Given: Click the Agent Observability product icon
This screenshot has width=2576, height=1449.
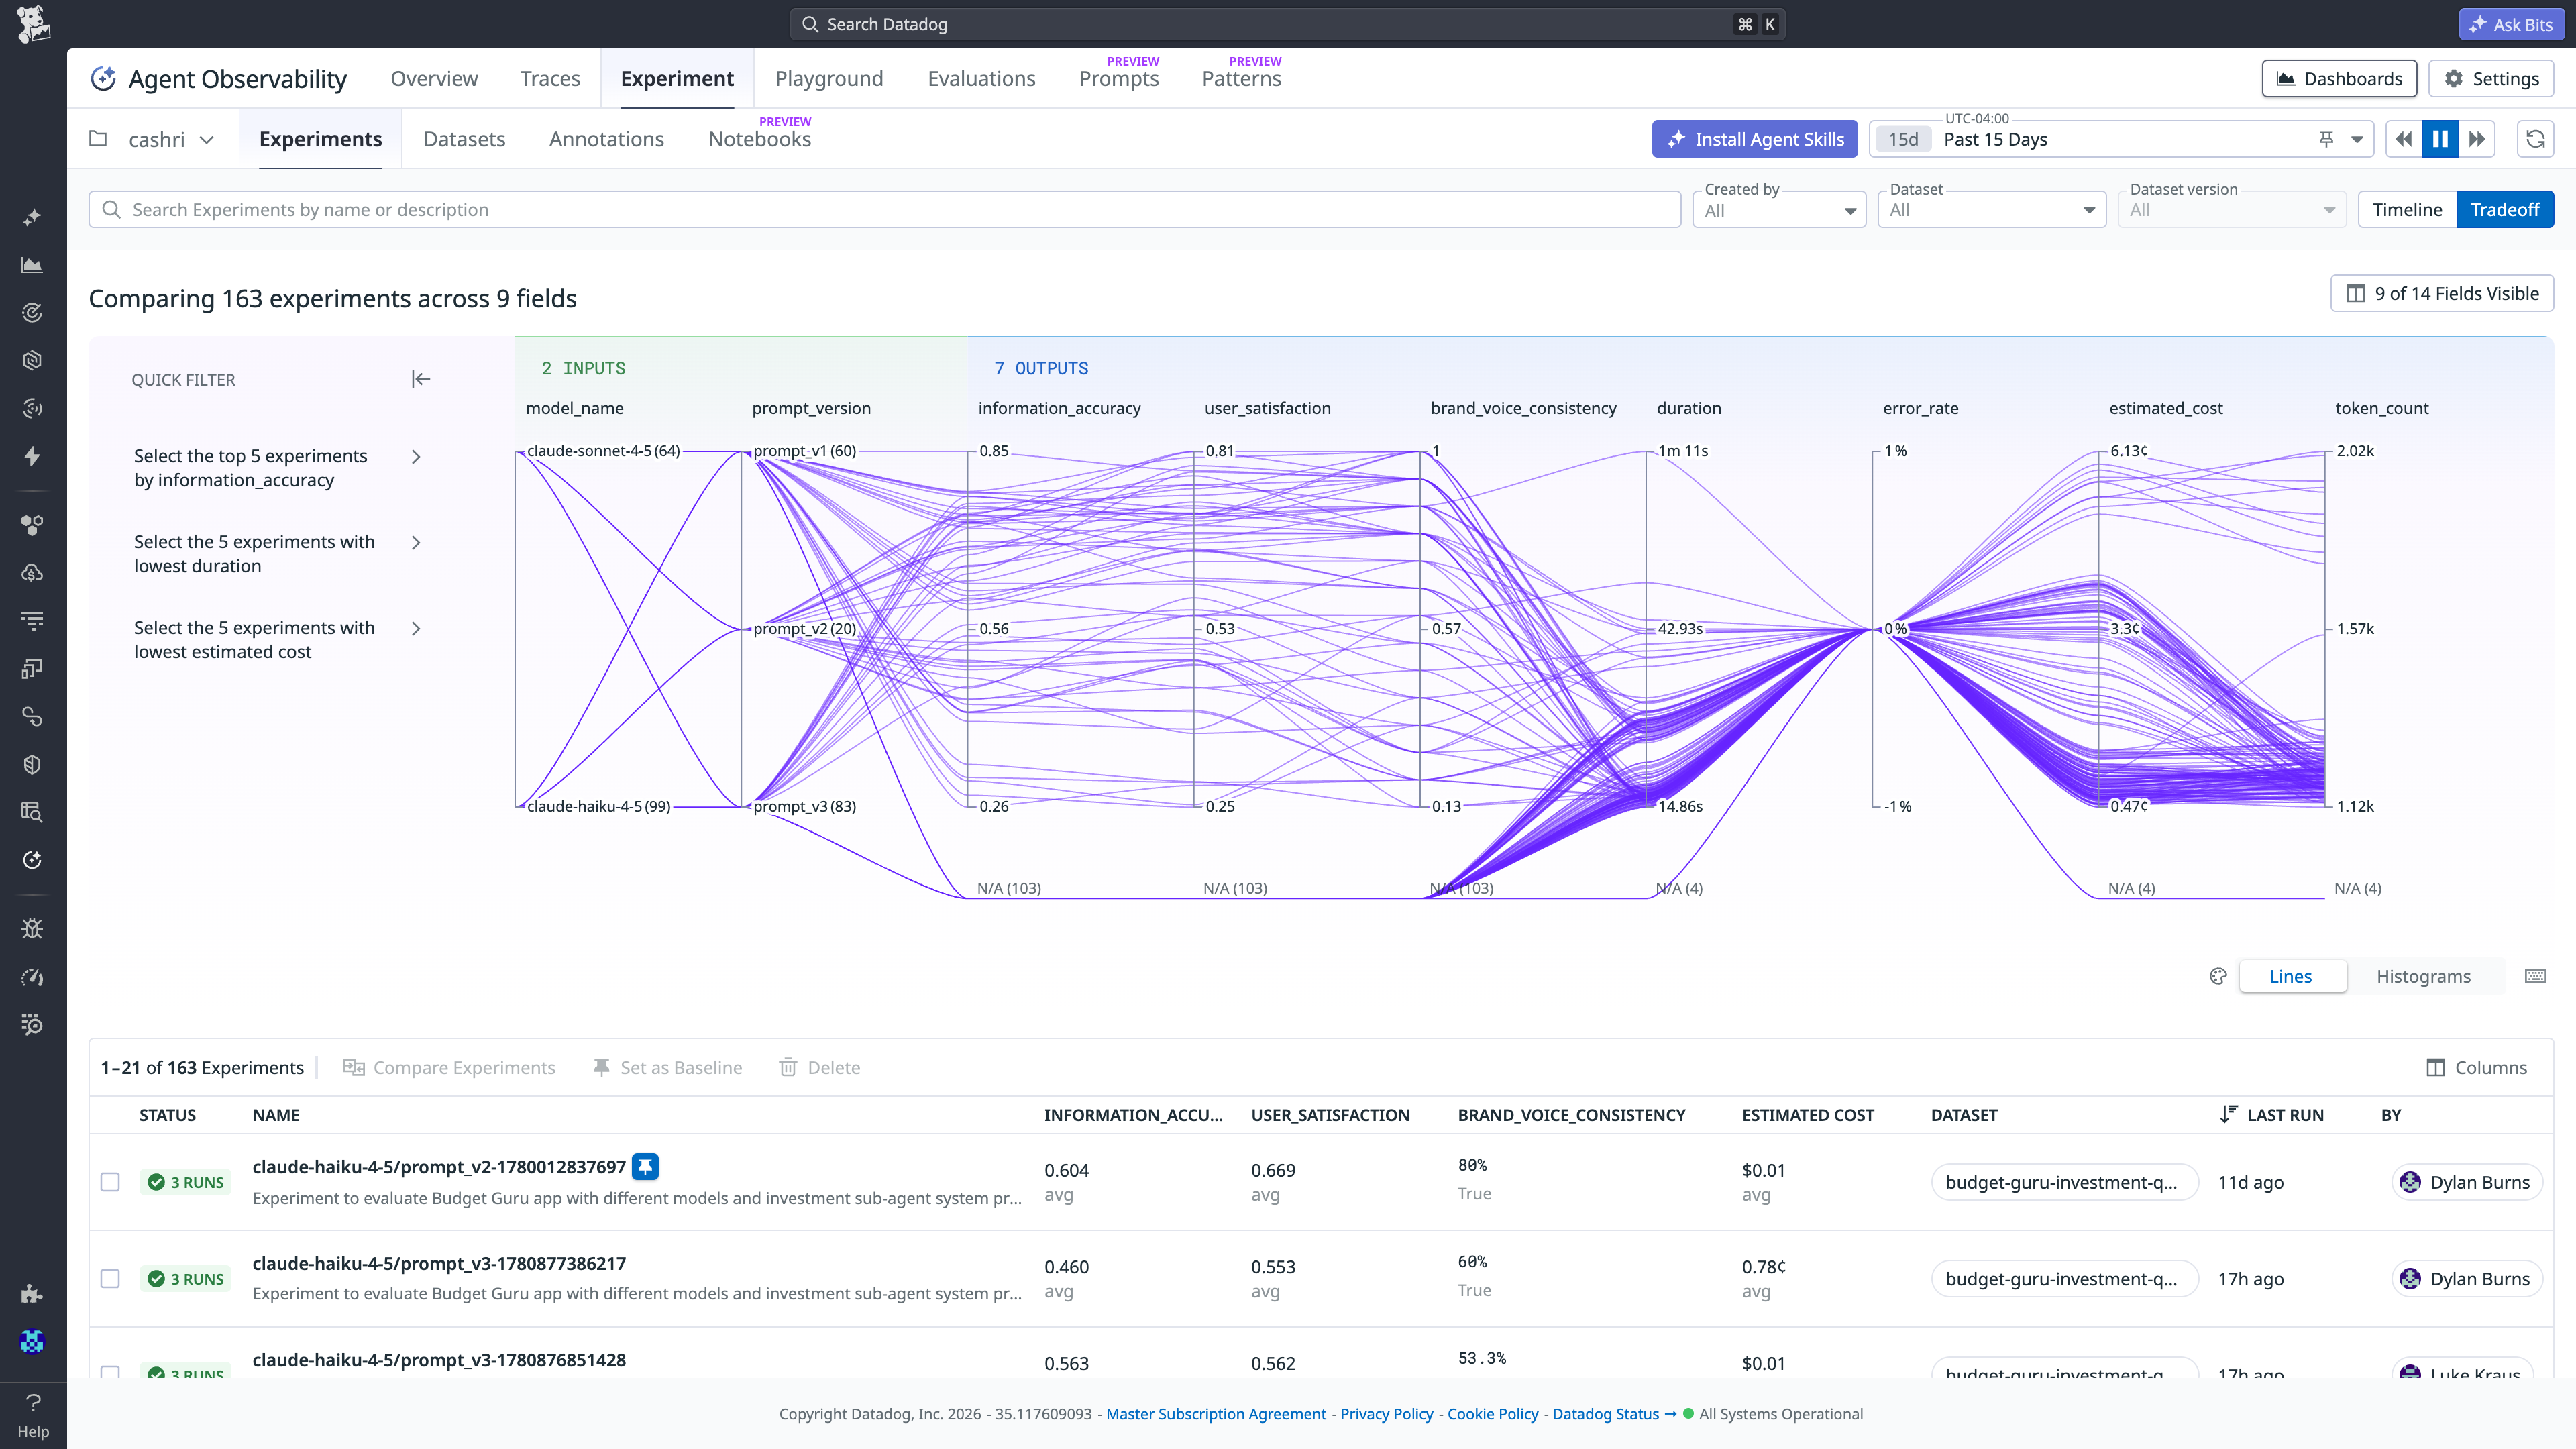Looking at the screenshot, I should [103, 78].
